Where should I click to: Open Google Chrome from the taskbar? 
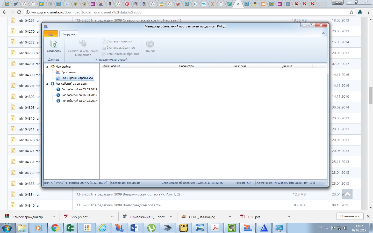pos(55,228)
